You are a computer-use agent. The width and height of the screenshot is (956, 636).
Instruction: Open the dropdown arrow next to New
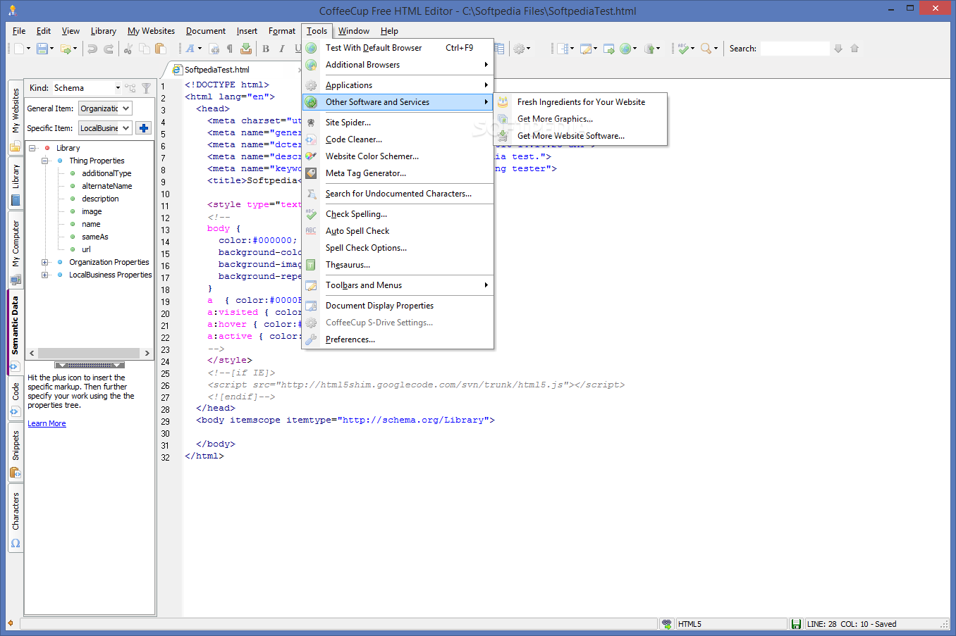[28, 49]
